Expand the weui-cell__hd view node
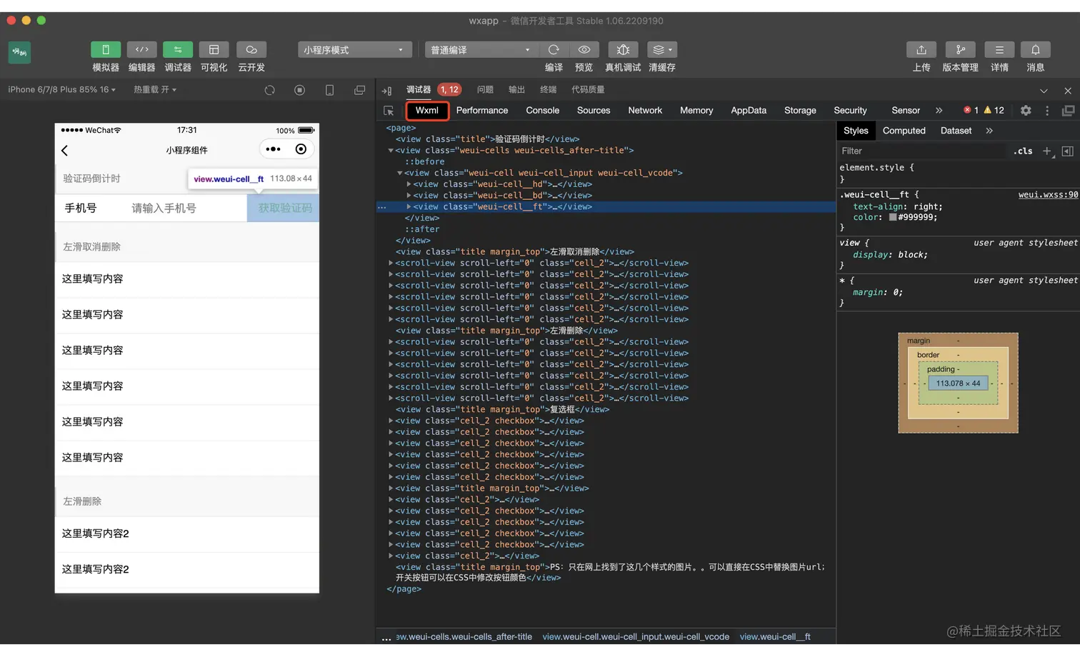The height and width of the screenshot is (657, 1080). tap(409, 184)
